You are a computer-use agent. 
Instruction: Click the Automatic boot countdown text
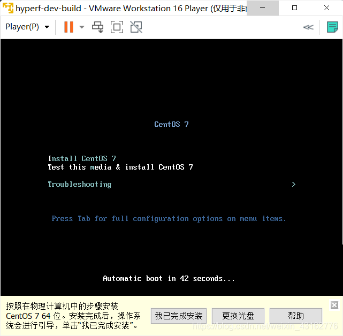[169, 278]
